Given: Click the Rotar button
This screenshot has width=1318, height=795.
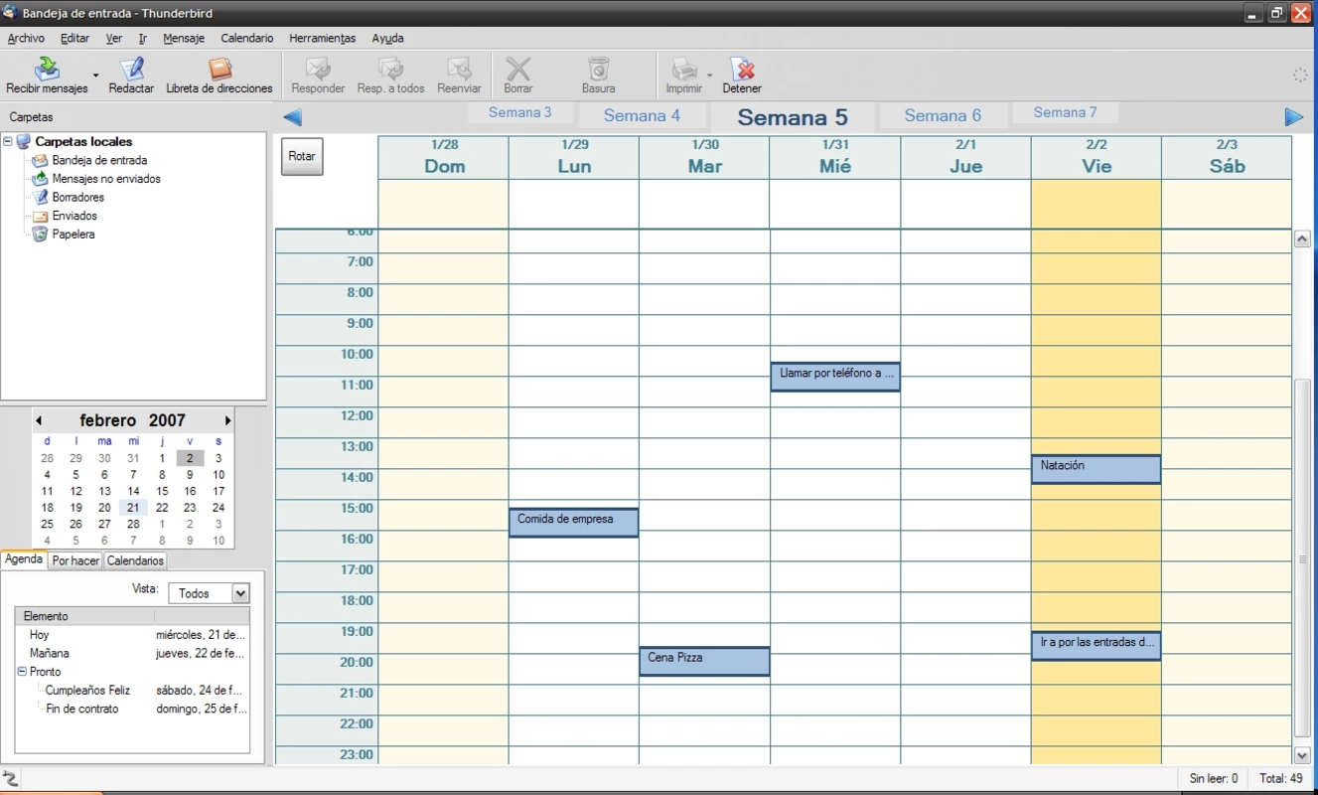Looking at the screenshot, I should click(302, 156).
